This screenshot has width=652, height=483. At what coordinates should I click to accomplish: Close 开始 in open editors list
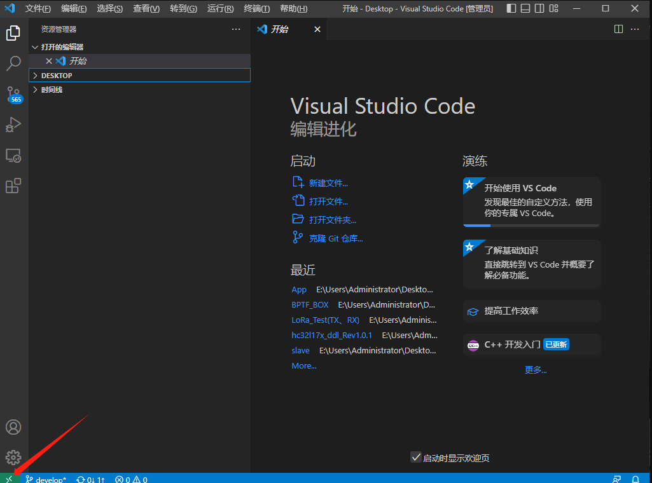point(48,61)
